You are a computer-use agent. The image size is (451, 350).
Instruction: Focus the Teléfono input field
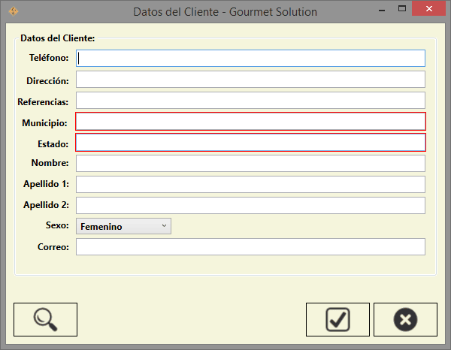coord(250,58)
